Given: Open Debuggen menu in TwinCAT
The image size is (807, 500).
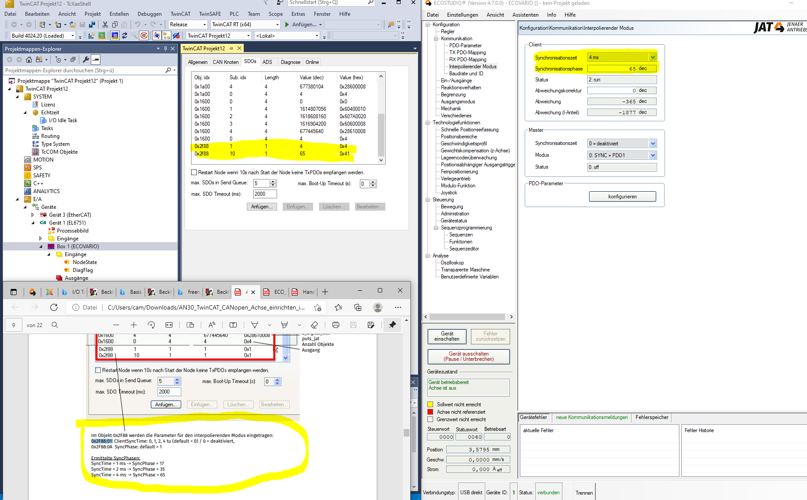Looking at the screenshot, I should point(149,14).
